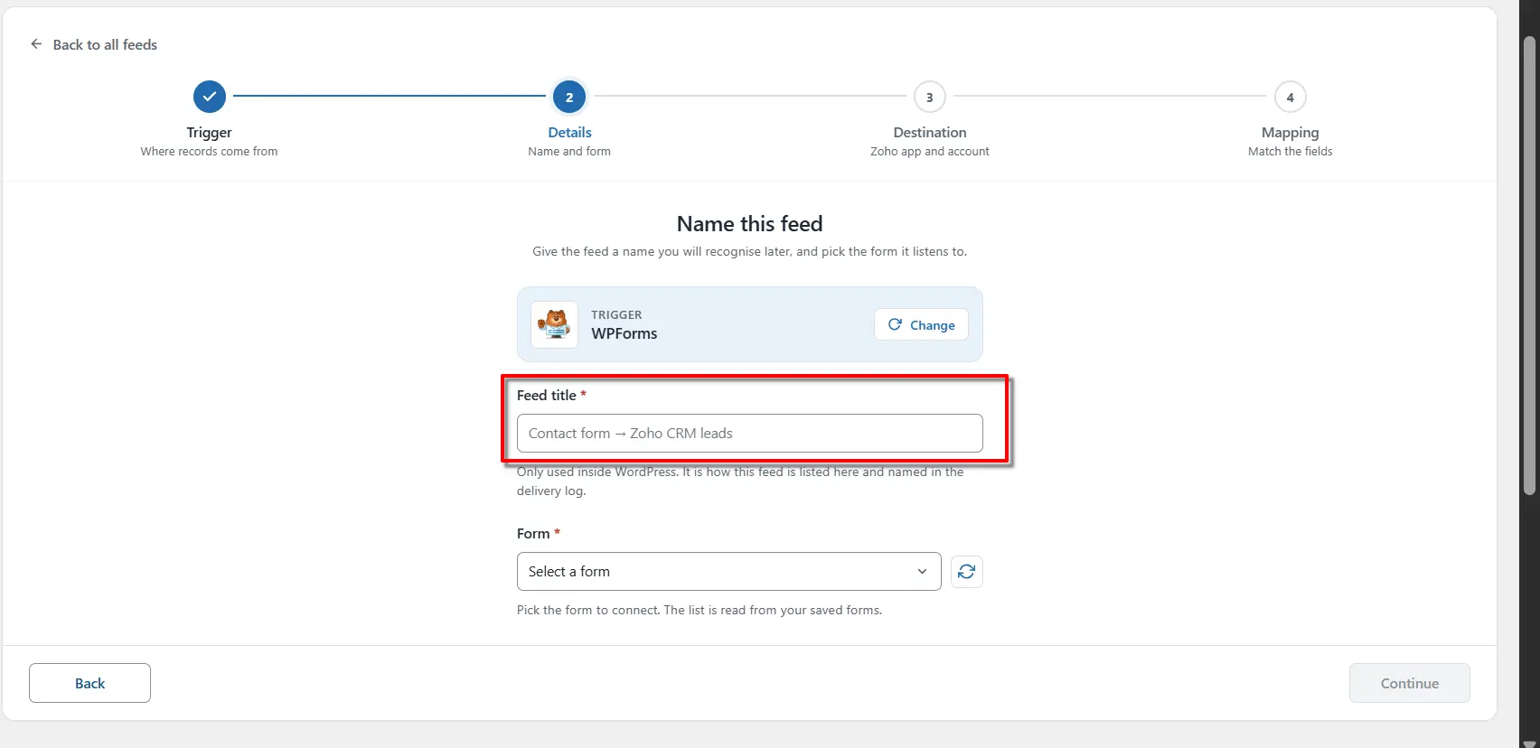Click the page vertical scrollbar
Image resolution: width=1540 pixels, height=748 pixels.
pyautogui.click(x=1529, y=266)
